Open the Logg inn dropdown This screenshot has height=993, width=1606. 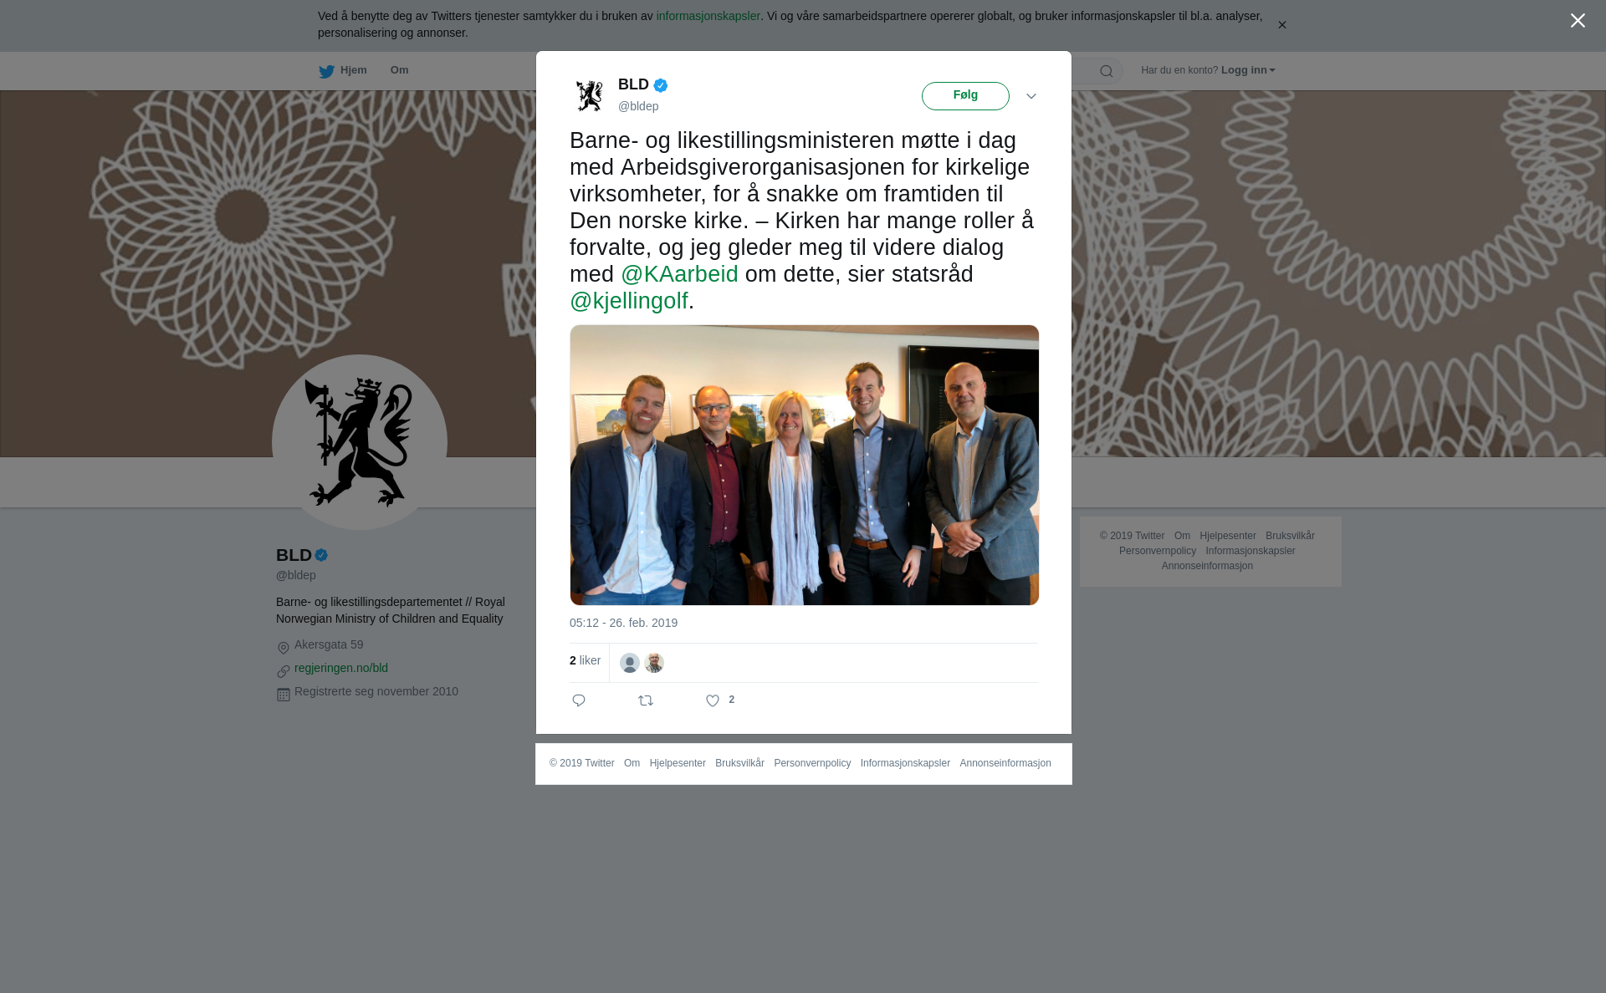coord(1248,70)
